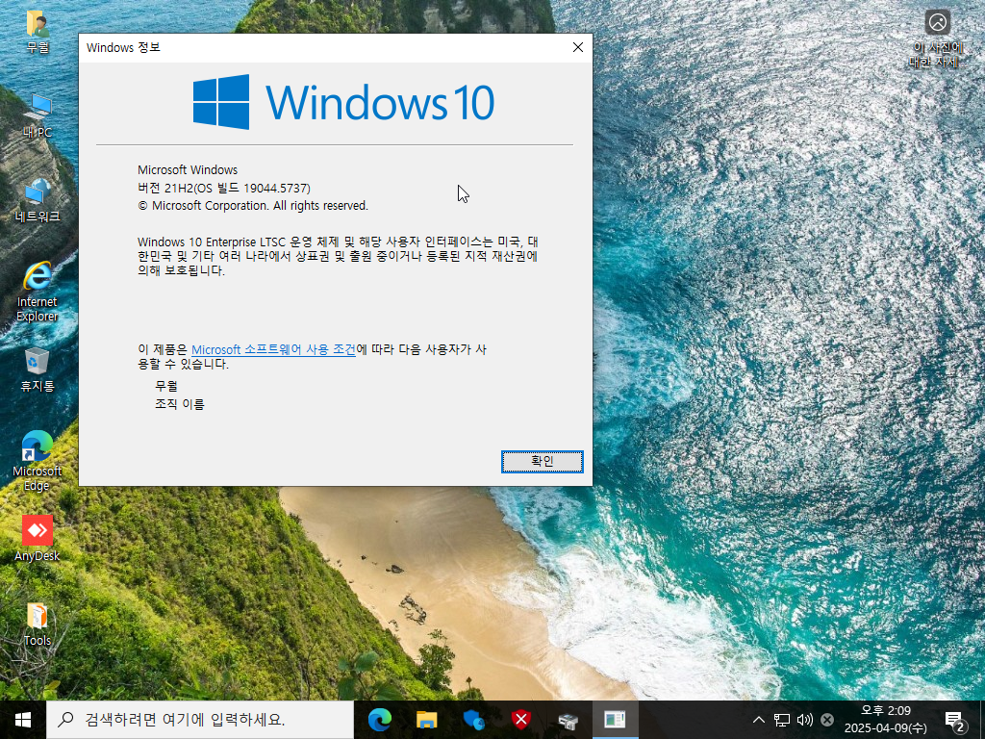Click the blue shield taskbar icon
The width and height of the screenshot is (985, 739).
(x=473, y=720)
